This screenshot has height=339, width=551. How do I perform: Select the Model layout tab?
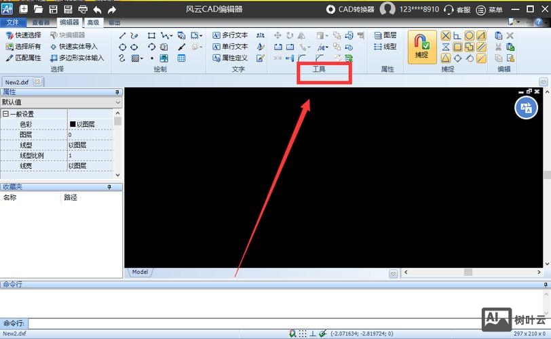140,272
